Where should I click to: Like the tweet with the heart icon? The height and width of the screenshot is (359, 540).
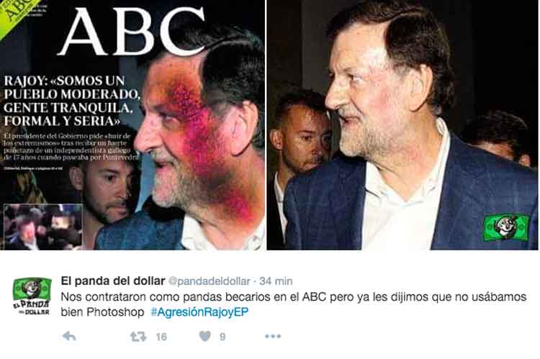click(x=205, y=336)
